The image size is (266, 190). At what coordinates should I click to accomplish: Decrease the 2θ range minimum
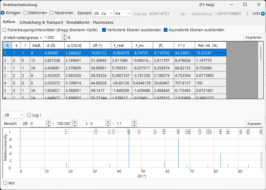coord(48,125)
